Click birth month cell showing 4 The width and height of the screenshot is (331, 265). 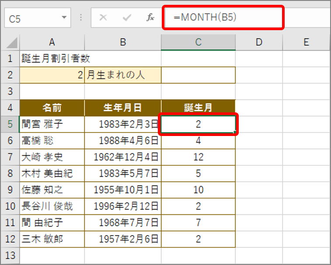[198, 141]
